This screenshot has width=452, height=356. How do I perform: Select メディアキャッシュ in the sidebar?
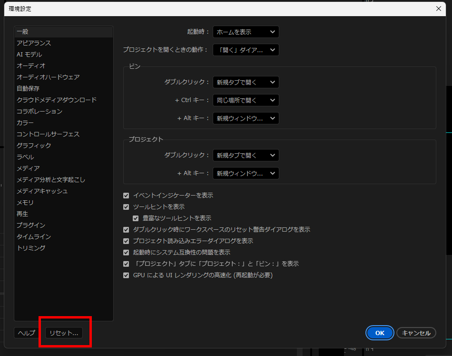coord(39,191)
